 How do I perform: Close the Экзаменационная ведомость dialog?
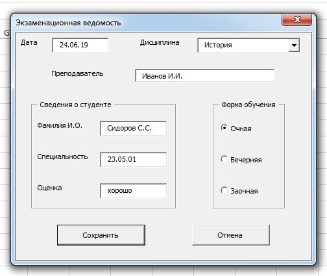point(297,19)
